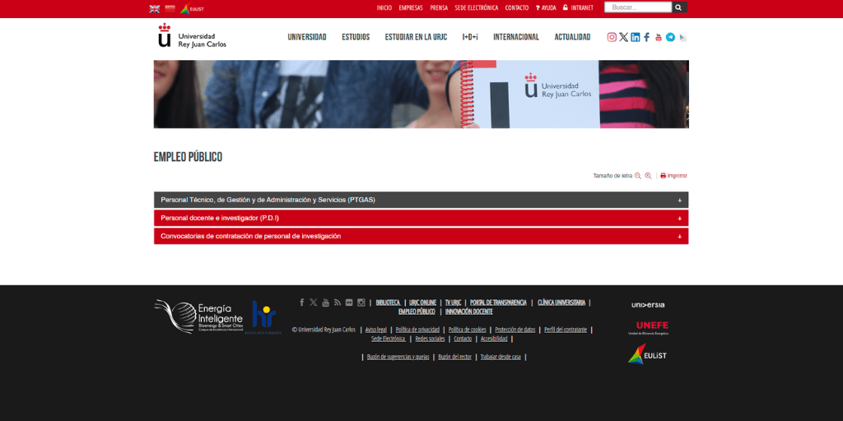Open the EMPLEO PÚBLICO footer link

417,312
